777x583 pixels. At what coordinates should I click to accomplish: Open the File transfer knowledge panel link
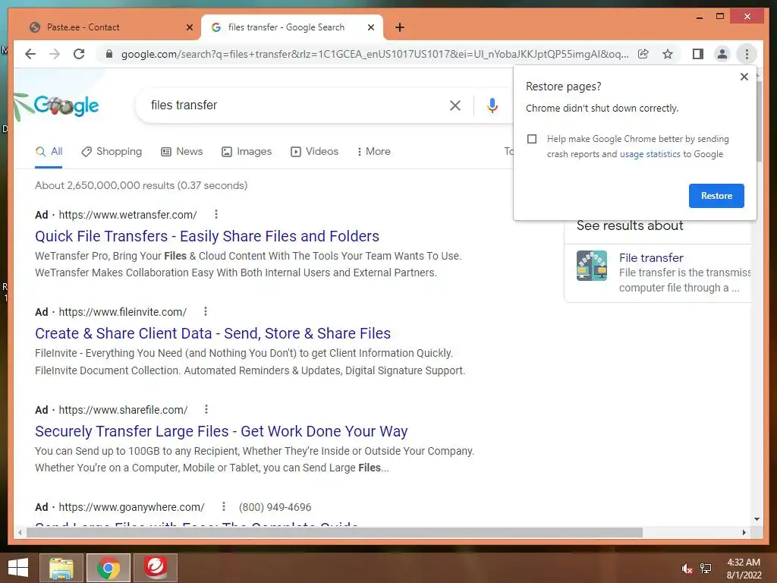650,258
